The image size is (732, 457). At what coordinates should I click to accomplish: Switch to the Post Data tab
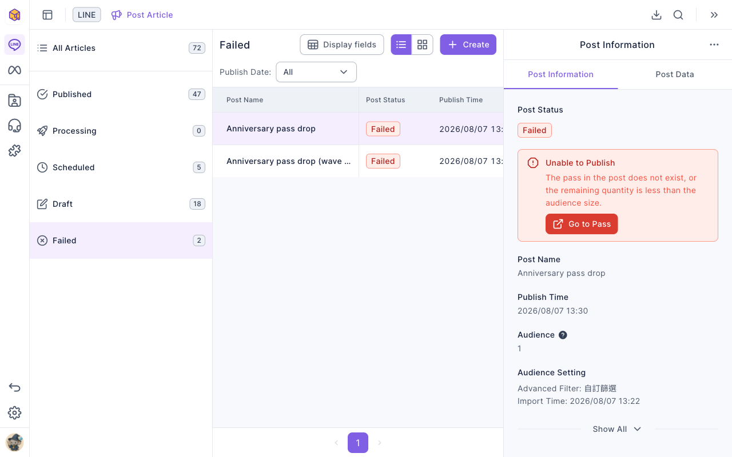click(x=675, y=74)
